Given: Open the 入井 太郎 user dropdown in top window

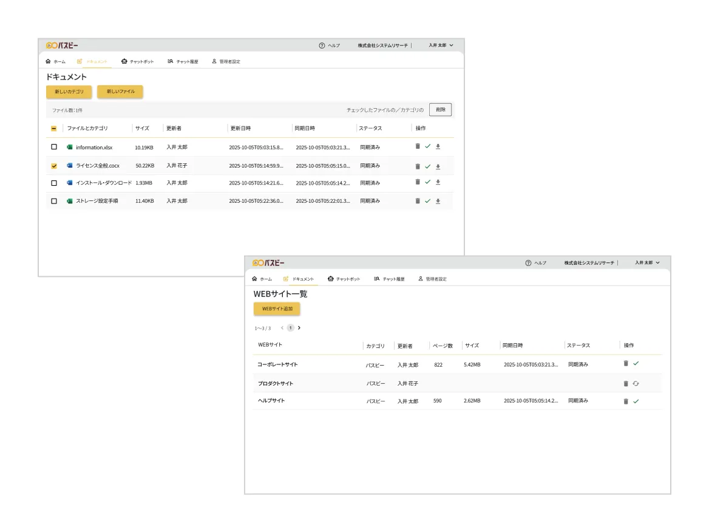Looking at the screenshot, I should [441, 46].
